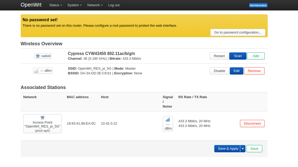Expand the Save & Apply arrow options
The height and width of the screenshot is (167, 298).
pyautogui.click(x=243, y=149)
